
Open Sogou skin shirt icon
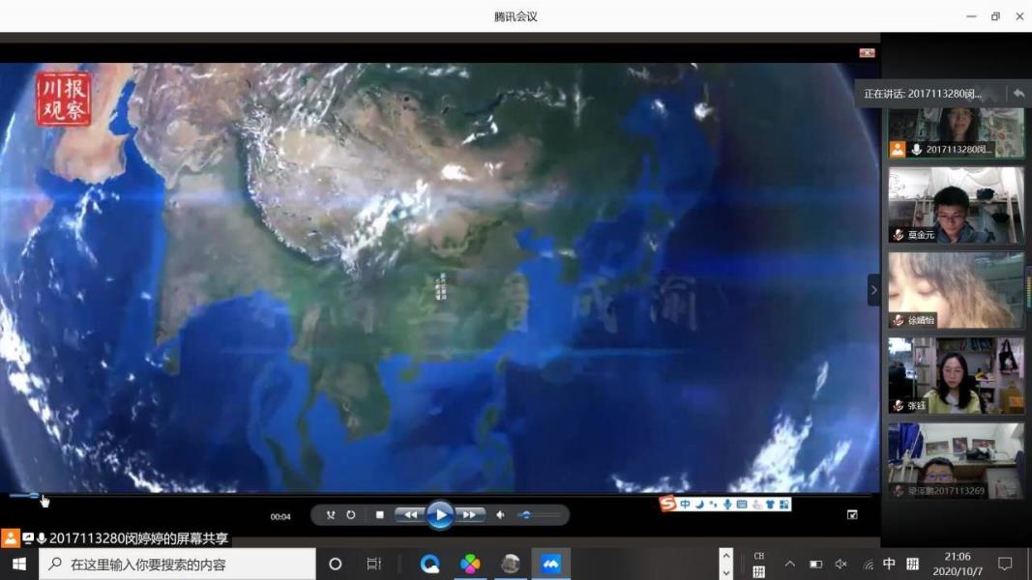pyautogui.click(x=770, y=505)
